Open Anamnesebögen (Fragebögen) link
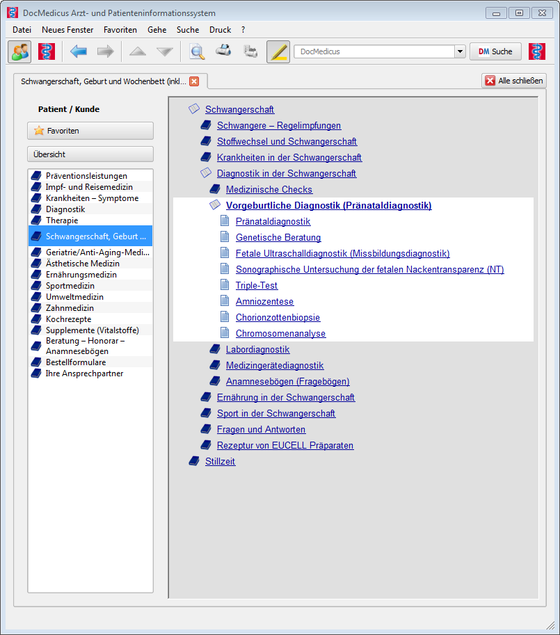This screenshot has width=560, height=635. point(287,381)
